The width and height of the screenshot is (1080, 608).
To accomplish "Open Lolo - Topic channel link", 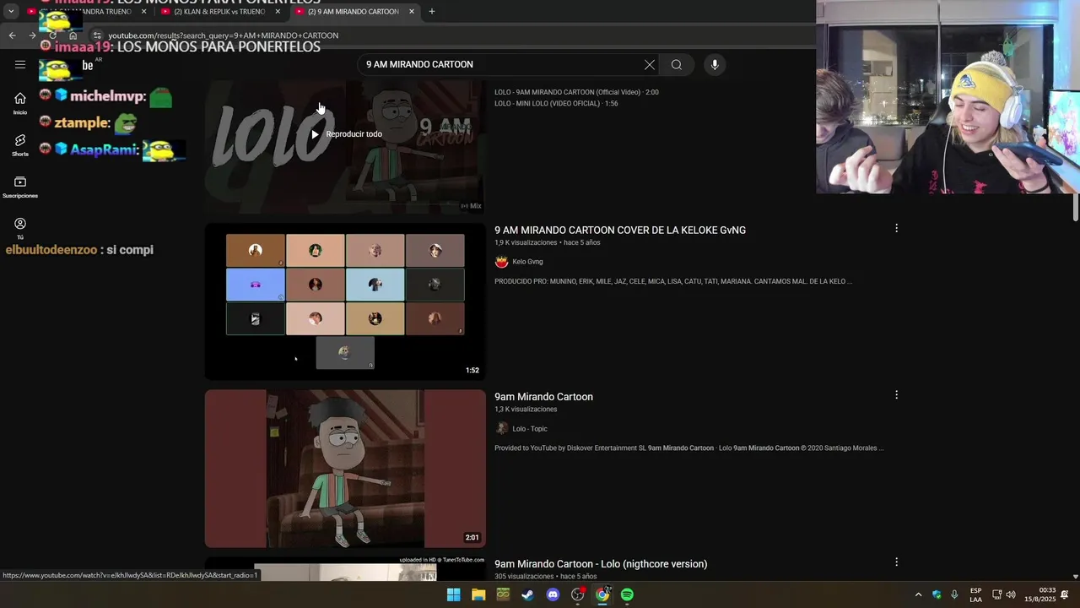I will 530,429.
